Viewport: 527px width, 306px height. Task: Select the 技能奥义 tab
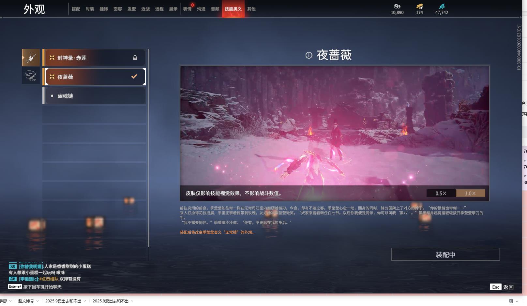pyautogui.click(x=233, y=9)
